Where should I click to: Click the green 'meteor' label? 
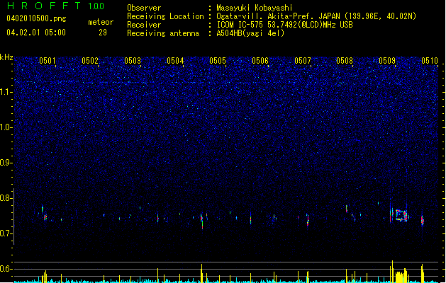click(x=101, y=22)
